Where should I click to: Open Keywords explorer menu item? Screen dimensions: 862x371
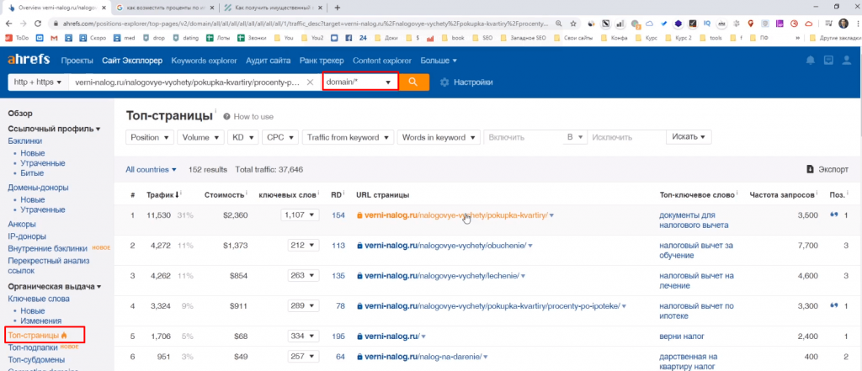pos(204,61)
